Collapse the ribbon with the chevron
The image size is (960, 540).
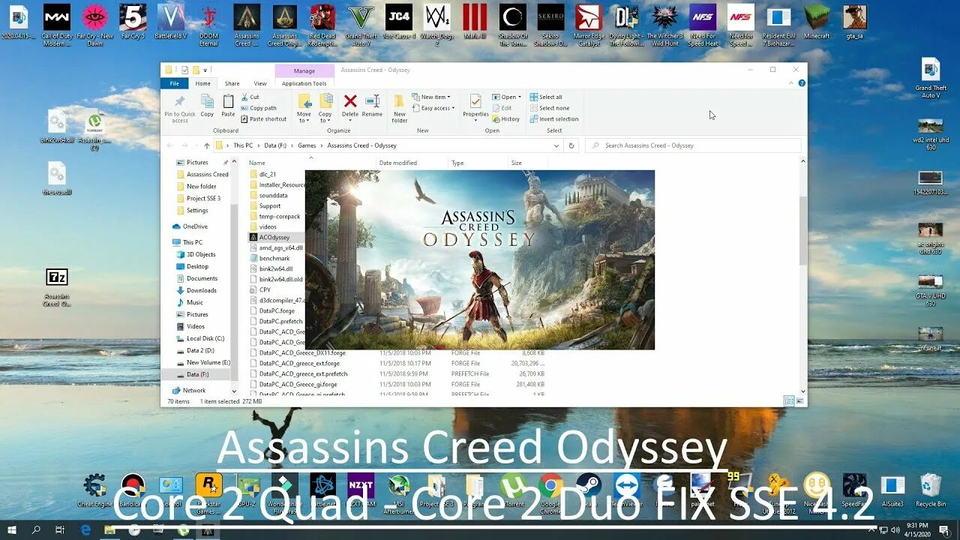click(x=792, y=83)
